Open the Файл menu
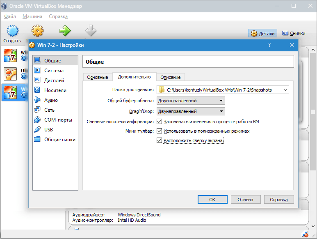 (x=10, y=16)
